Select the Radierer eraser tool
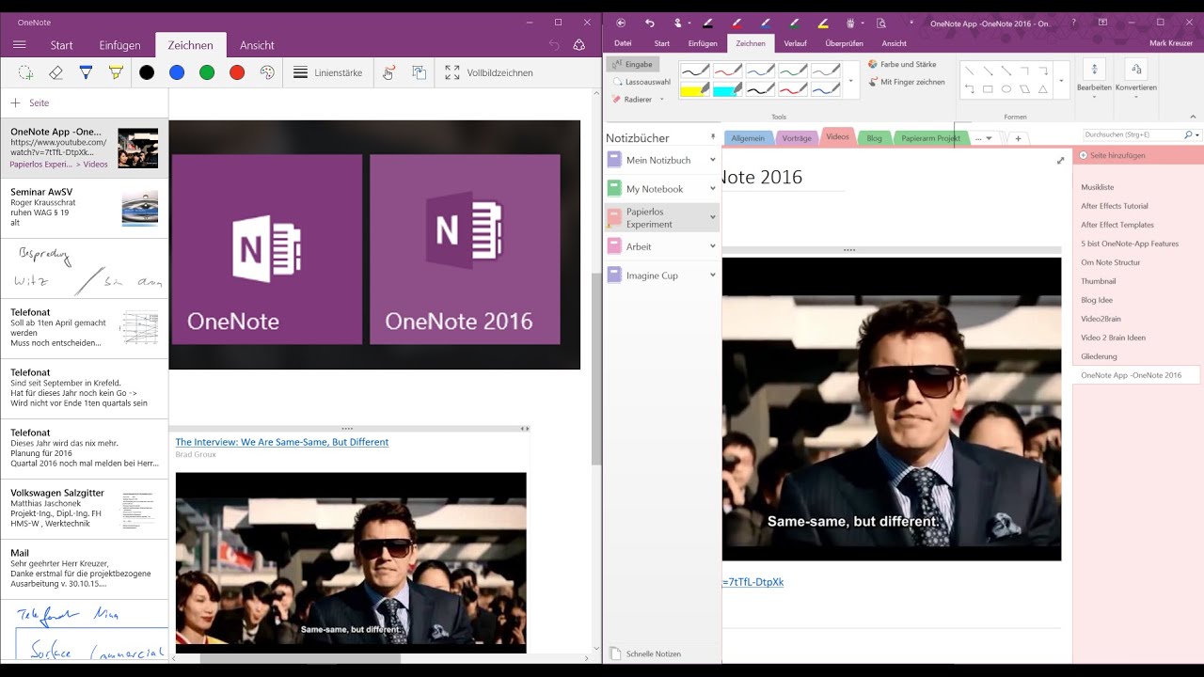 [632, 99]
